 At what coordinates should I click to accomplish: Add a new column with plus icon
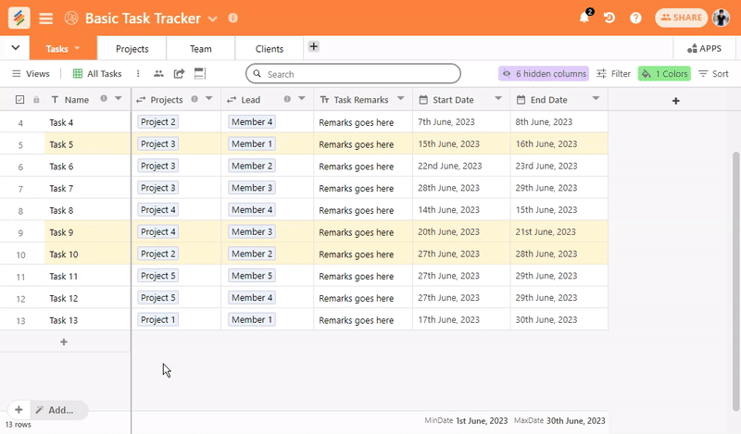pyautogui.click(x=676, y=101)
